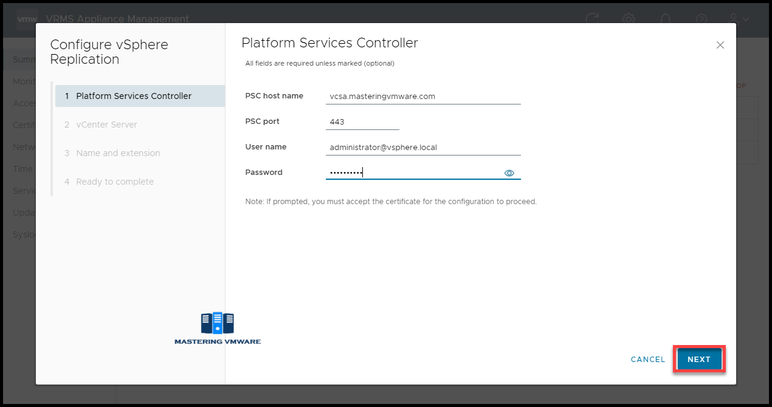
Task: Select step 4 Ready to complete
Action: (x=140, y=182)
